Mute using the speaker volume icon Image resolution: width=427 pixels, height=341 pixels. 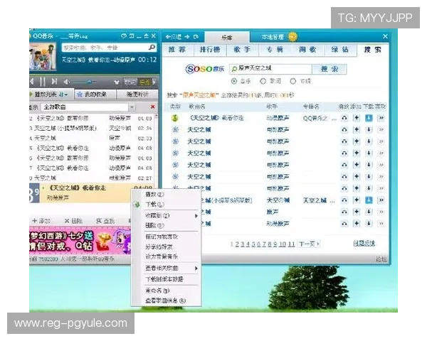pyautogui.click(x=67, y=82)
